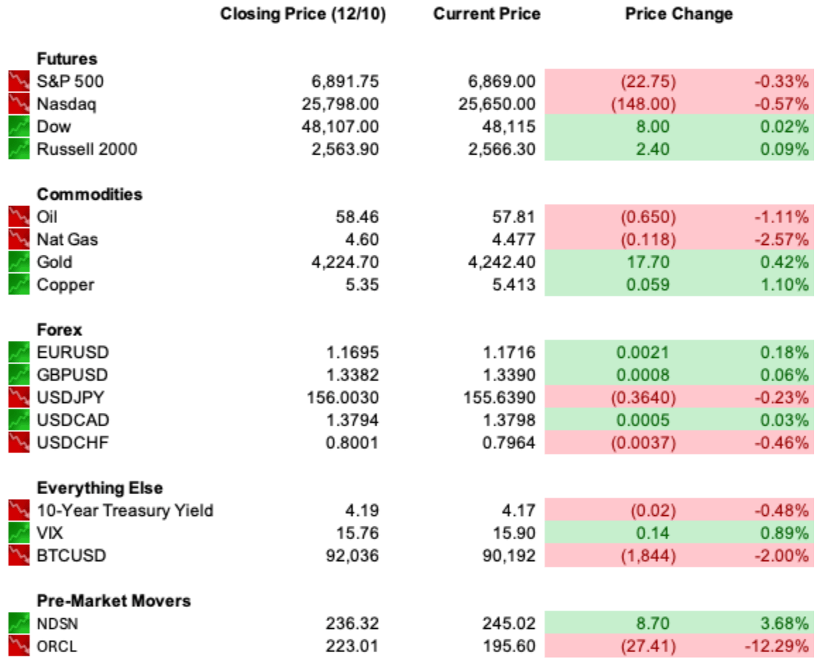Click the red down-trend icon beside S&P 500
Image resolution: width=817 pixels, height=662 pixels.
pyautogui.click(x=19, y=81)
